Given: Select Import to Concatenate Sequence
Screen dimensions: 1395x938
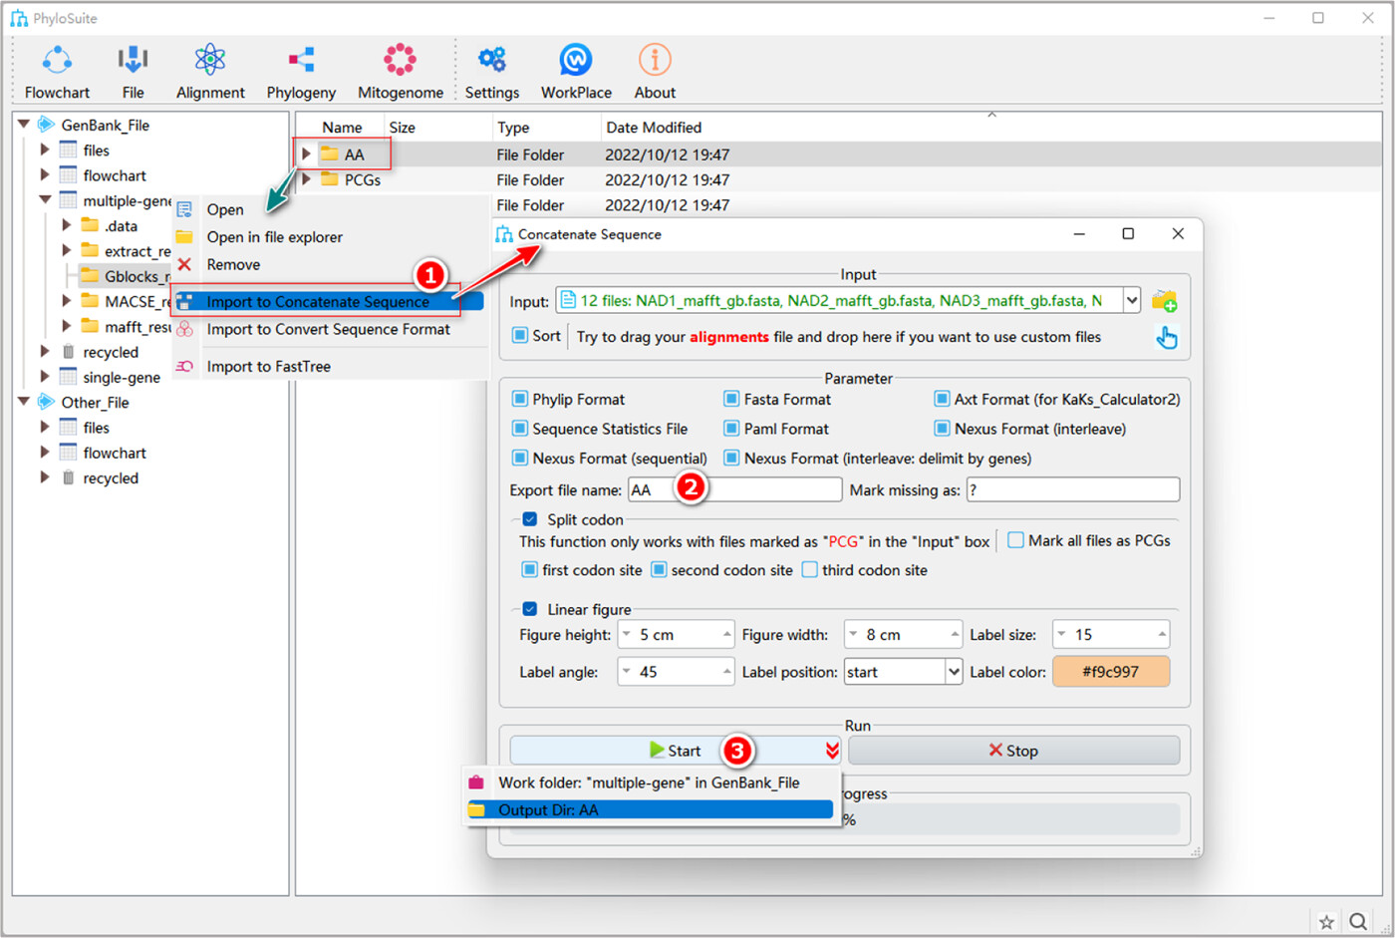Looking at the screenshot, I should pyautogui.click(x=329, y=301).
